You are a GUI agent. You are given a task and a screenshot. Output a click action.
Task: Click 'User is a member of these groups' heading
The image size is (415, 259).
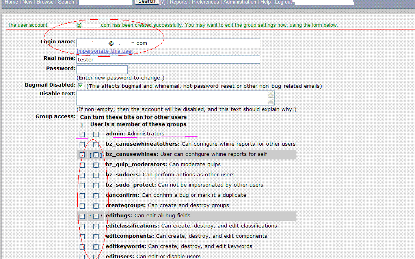pyautogui.click(x=138, y=124)
